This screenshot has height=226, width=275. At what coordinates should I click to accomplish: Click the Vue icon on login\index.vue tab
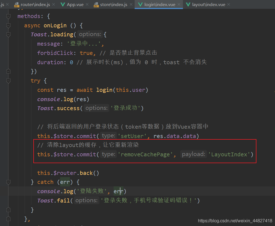[140, 5]
